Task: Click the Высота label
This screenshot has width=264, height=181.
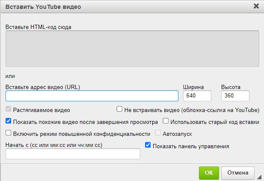Action: [231, 87]
